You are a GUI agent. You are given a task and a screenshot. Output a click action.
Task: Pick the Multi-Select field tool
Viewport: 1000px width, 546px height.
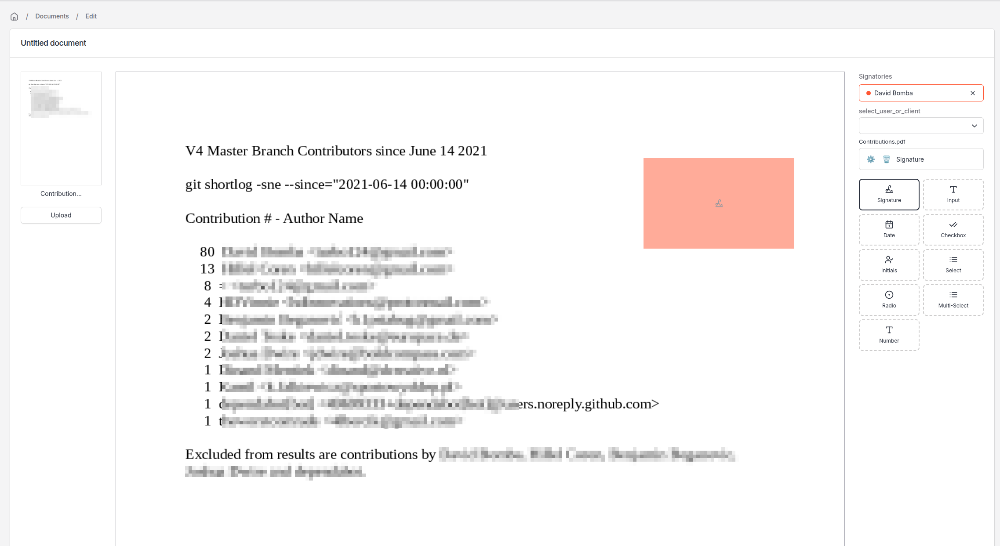coord(953,300)
